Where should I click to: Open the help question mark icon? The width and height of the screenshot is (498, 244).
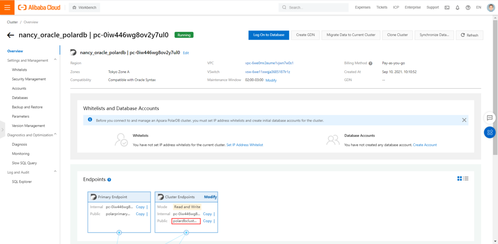(x=468, y=7)
